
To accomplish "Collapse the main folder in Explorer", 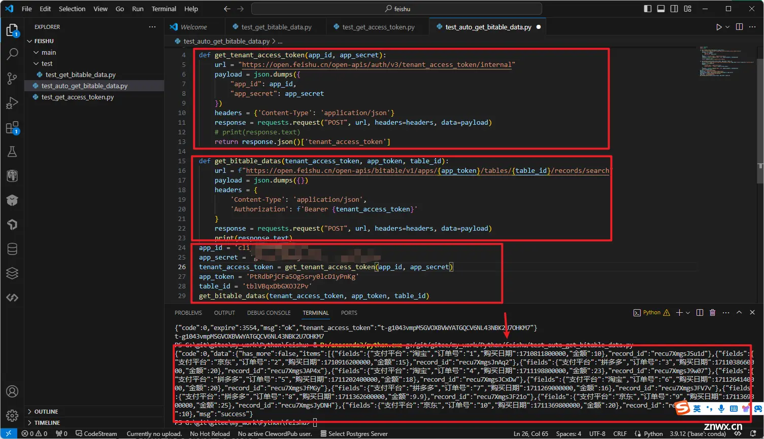I will pyautogui.click(x=49, y=52).
